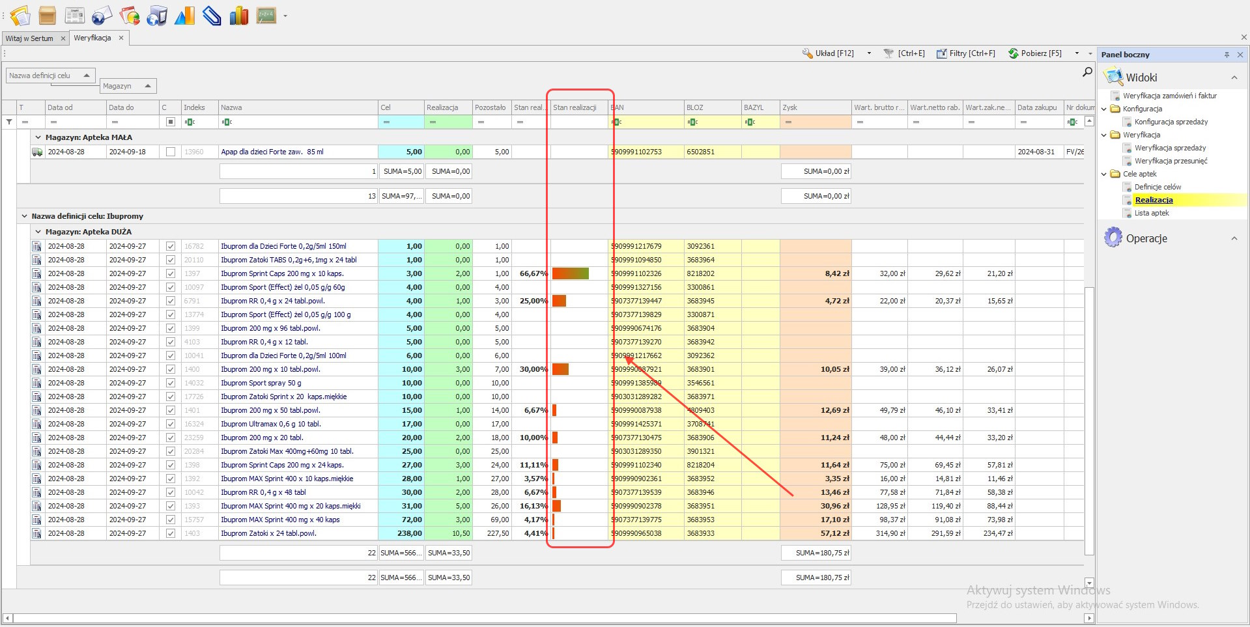Viewport: 1250px width, 627px height.
Task: Tick checkbox for Apap dla dzieci Forte row
Action: (171, 152)
